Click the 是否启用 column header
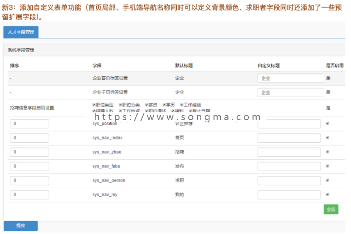351x234 pixels. point(335,66)
